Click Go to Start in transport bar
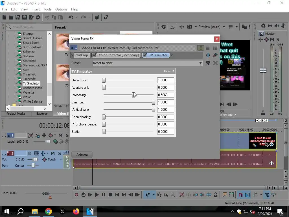 click(117, 195)
